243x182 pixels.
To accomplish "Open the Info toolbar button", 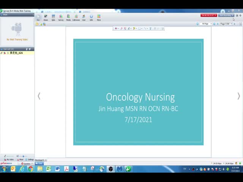I will pos(91,17).
